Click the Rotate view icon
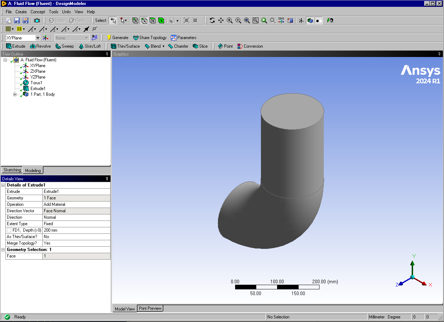The height and width of the screenshot is (322, 444). click(212, 20)
